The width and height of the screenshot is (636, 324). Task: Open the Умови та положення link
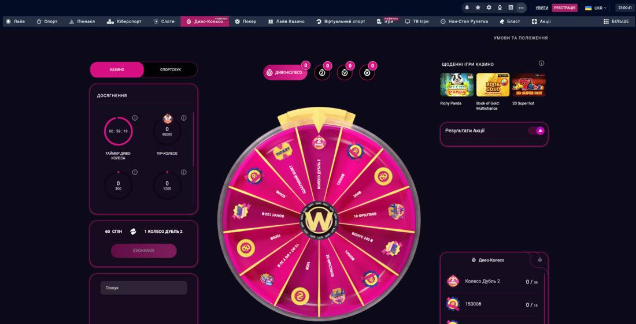[x=520, y=38]
